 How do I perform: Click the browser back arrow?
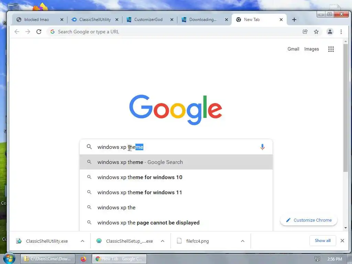tap(17, 32)
